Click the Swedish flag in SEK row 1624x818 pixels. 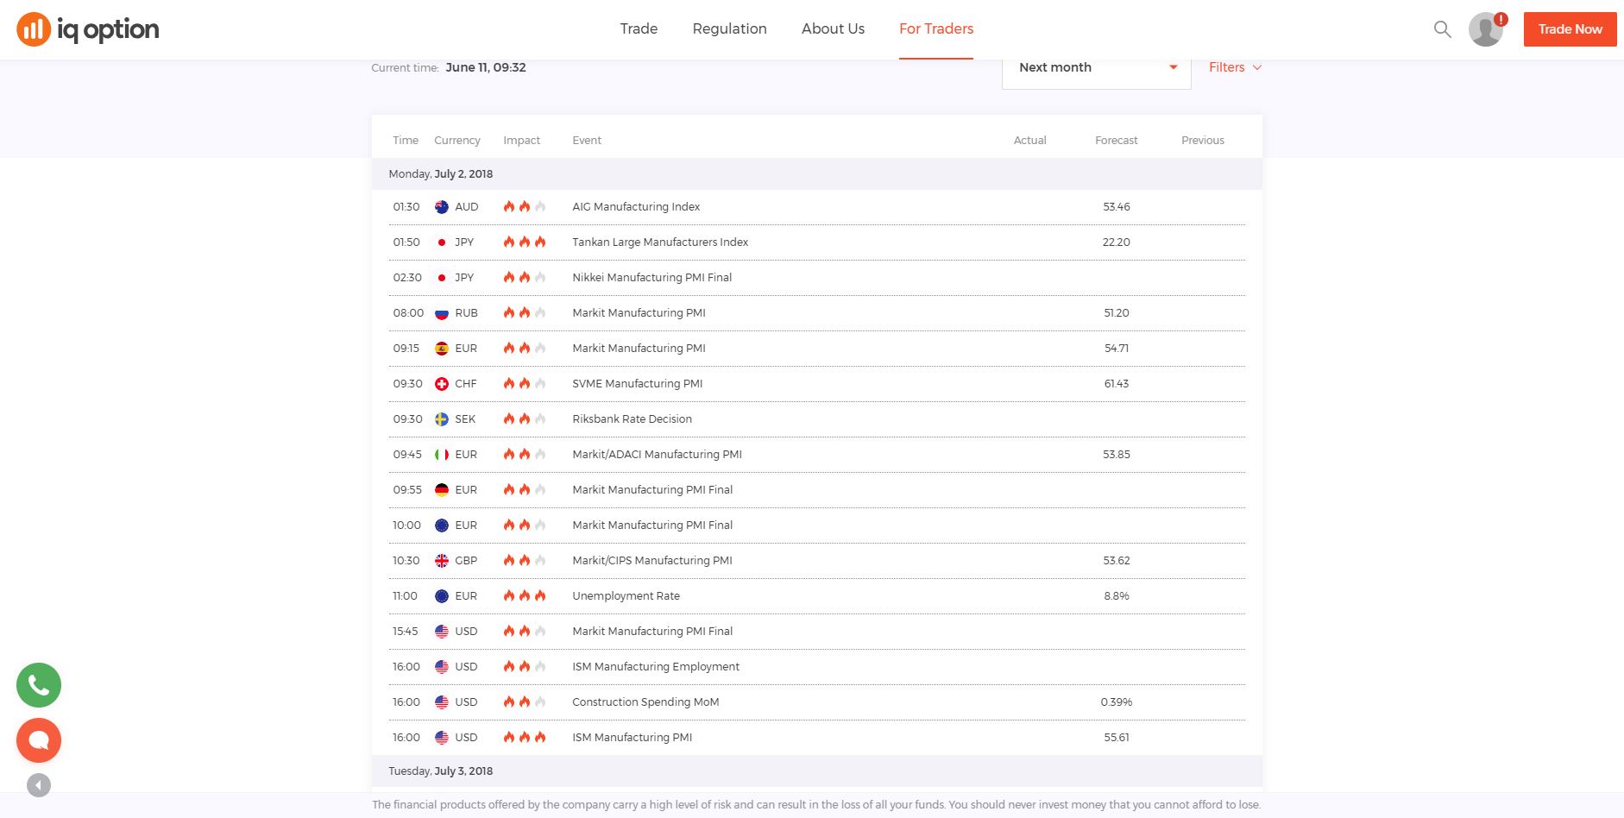[442, 419]
